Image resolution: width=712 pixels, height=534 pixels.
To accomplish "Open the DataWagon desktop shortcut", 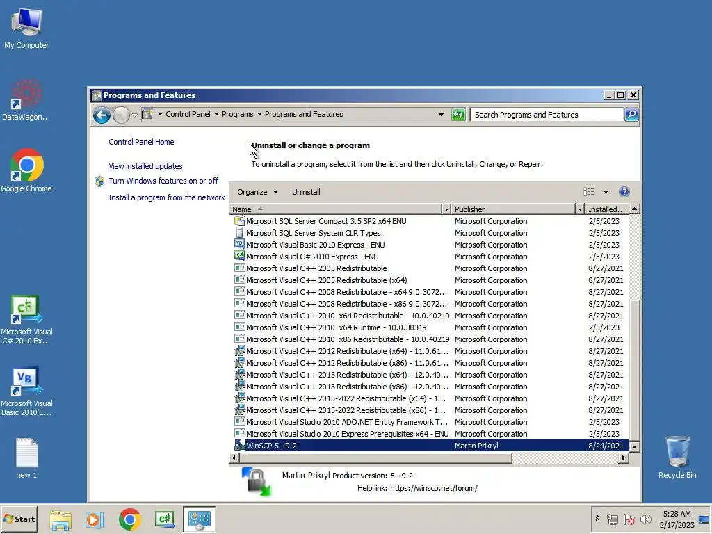I will (26, 100).
